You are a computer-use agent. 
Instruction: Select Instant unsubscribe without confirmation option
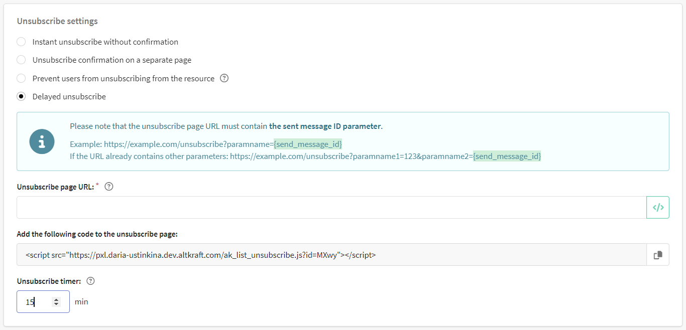(x=21, y=42)
